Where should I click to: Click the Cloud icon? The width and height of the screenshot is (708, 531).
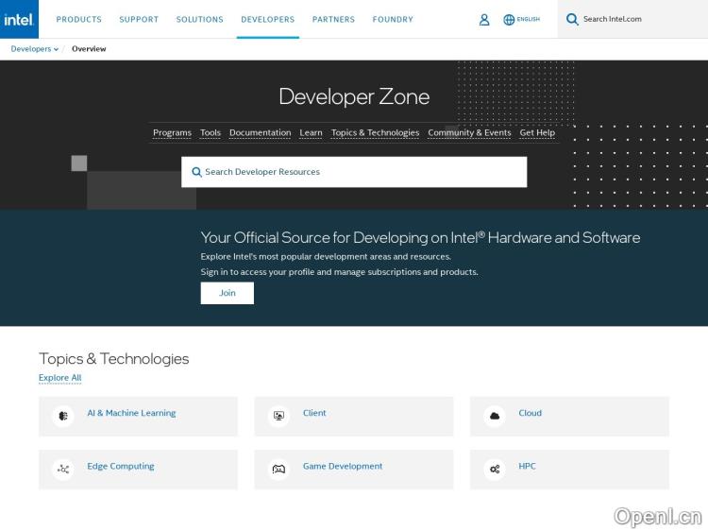[494, 416]
